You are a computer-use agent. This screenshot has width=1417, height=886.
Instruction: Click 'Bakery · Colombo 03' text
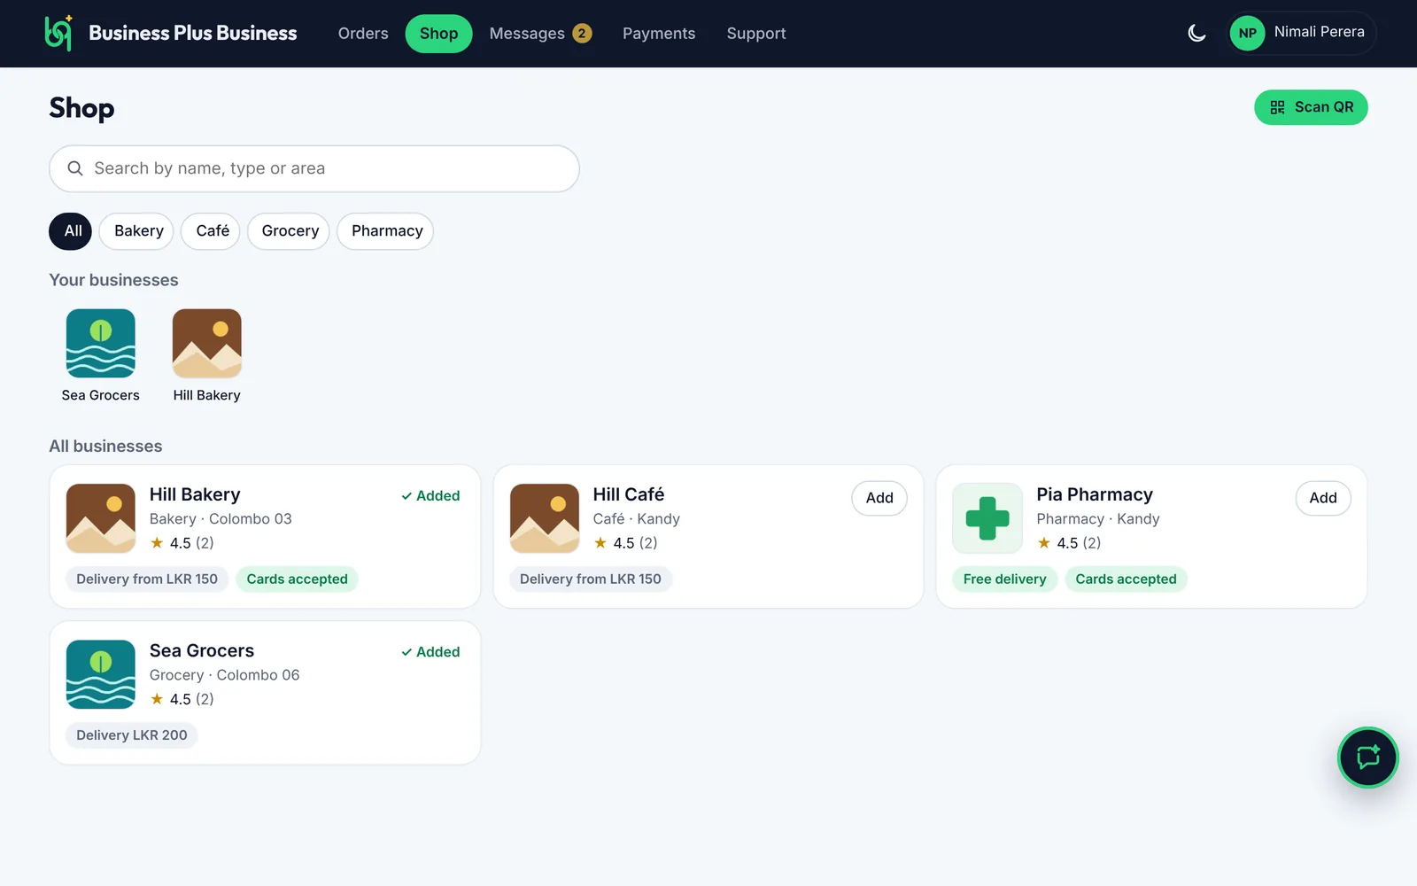(x=221, y=519)
